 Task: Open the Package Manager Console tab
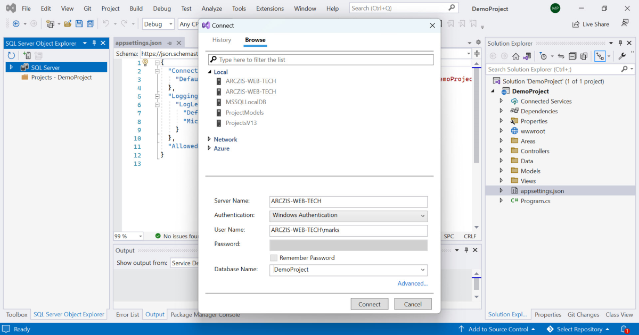(205, 314)
